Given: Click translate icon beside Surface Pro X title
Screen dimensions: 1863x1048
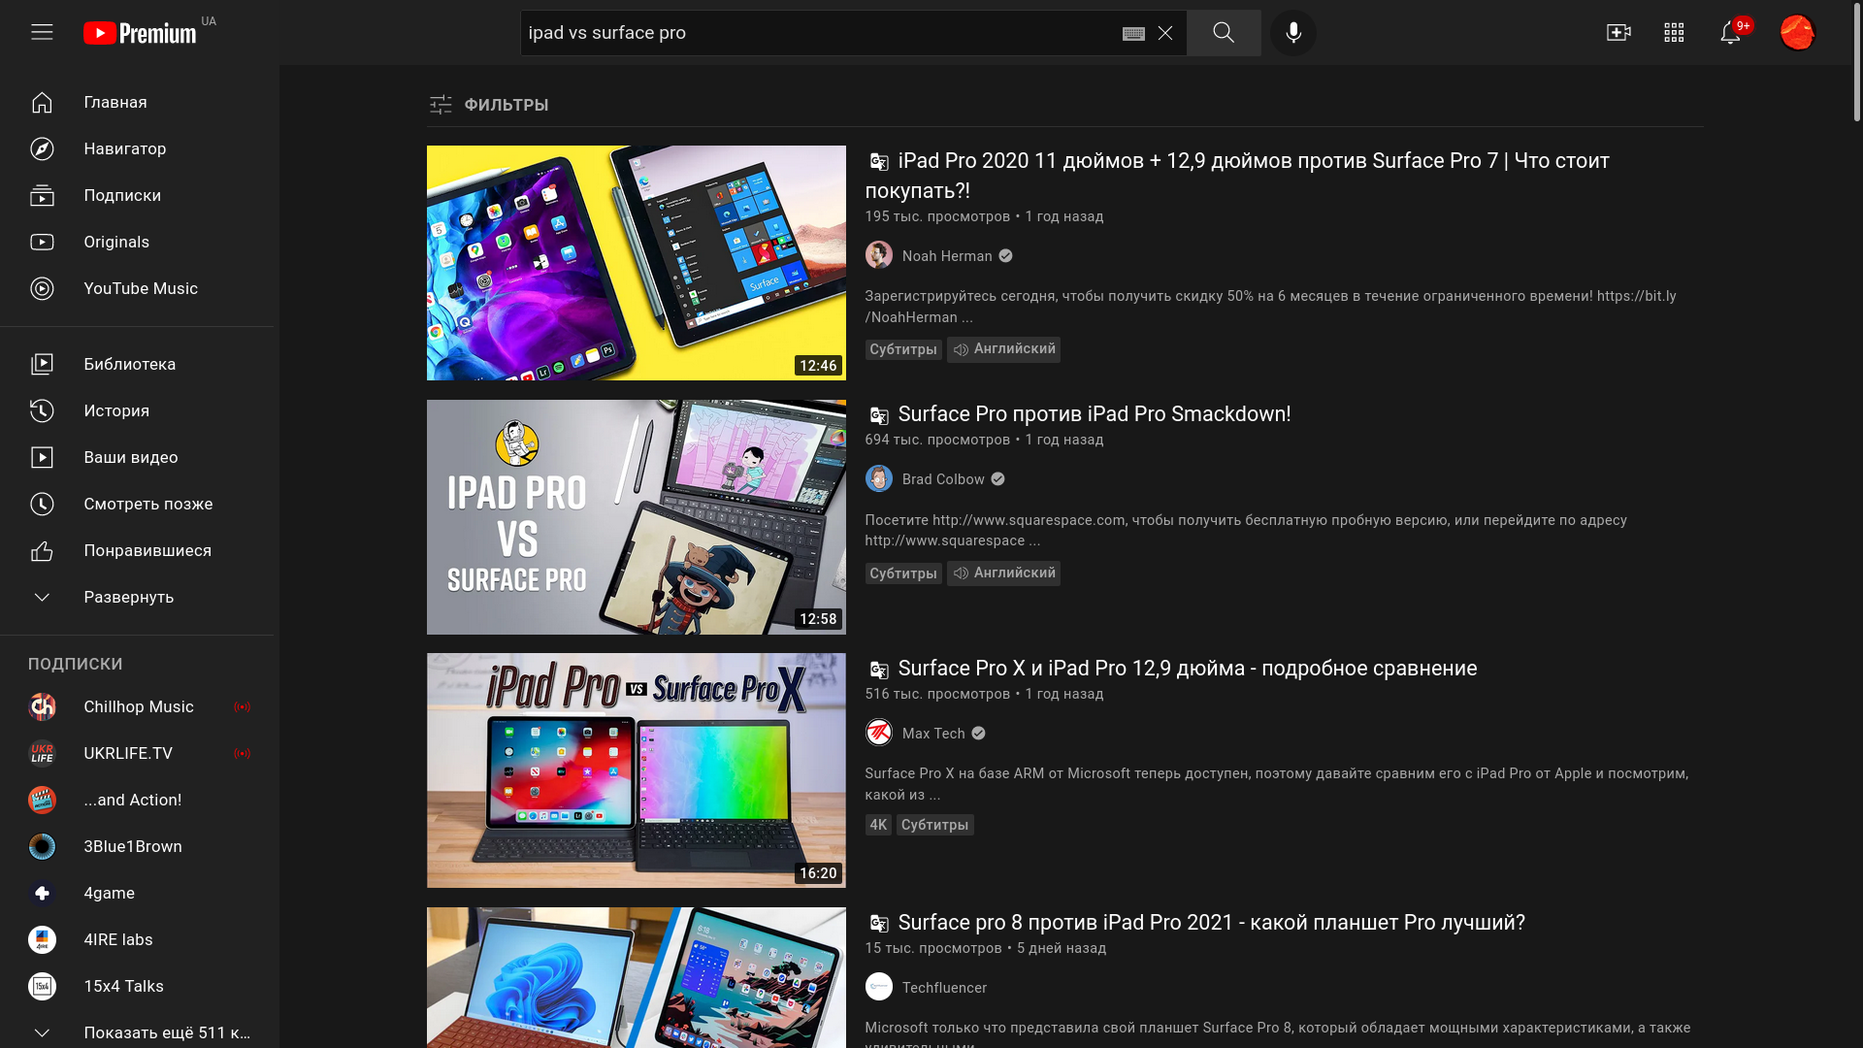Looking at the screenshot, I should coord(879,670).
